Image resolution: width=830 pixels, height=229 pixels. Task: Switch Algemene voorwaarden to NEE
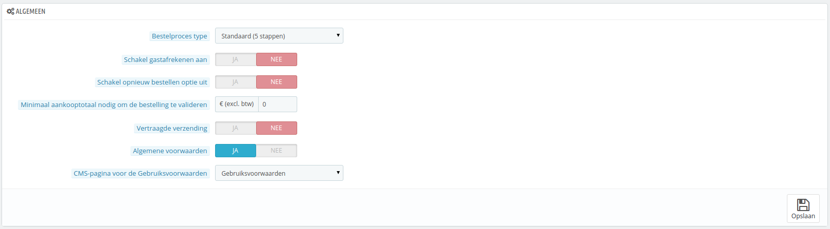pos(277,151)
